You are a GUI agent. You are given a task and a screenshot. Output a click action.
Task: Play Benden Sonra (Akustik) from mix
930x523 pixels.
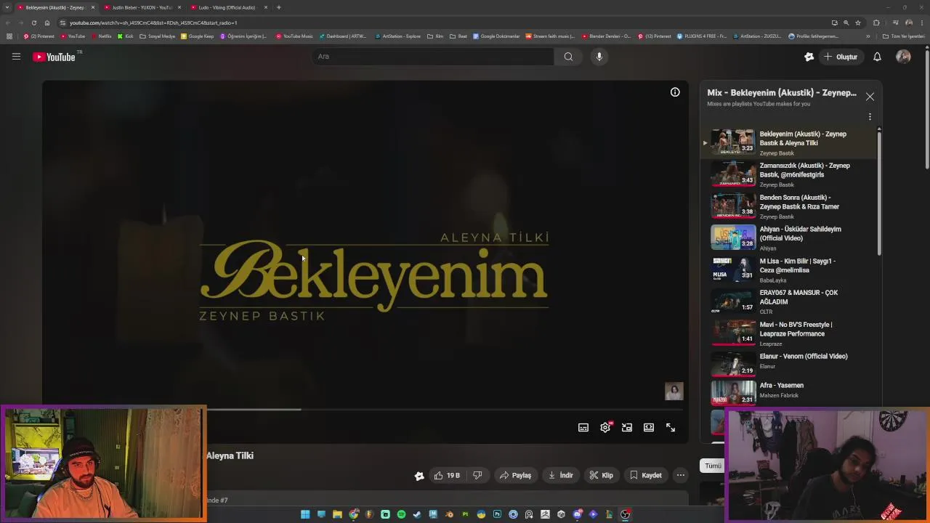tap(789, 206)
